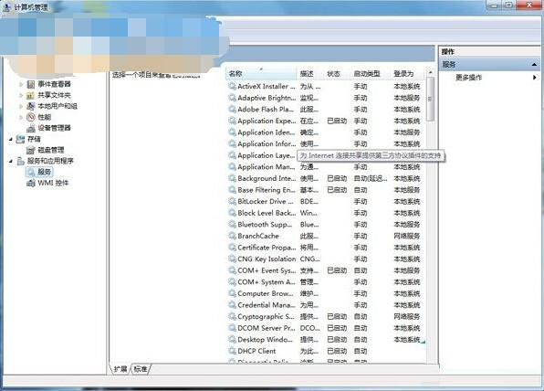Sort by the 状态 column header
The width and height of the screenshot is (544, 391).
coord(337,74)
